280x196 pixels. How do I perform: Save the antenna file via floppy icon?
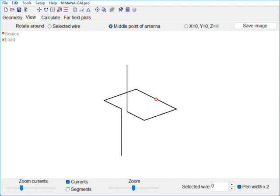[x=19, y=10]
